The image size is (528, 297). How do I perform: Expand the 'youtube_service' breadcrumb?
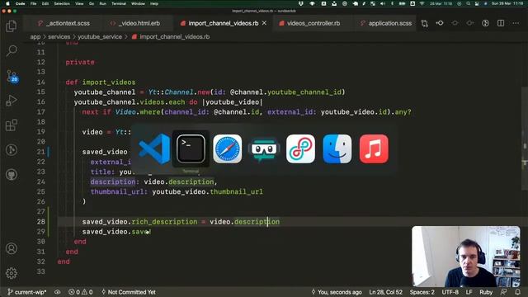click(x=100, y=36)
